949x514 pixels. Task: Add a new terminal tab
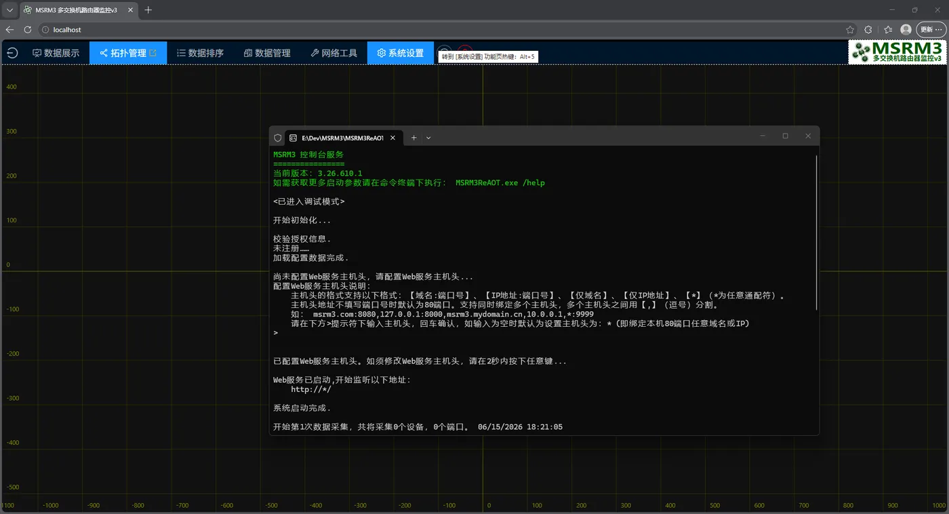click(414, 138)
